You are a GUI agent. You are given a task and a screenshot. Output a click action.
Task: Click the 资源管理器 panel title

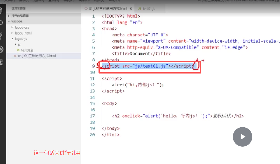tap(18, 8)
